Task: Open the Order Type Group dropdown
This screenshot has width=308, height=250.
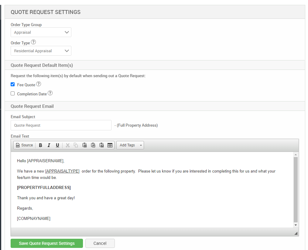Action: [41, 32]
